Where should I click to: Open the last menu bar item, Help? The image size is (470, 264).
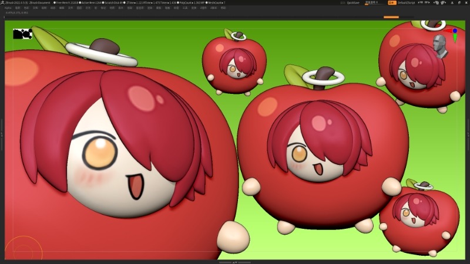click(x=223, y=8)
